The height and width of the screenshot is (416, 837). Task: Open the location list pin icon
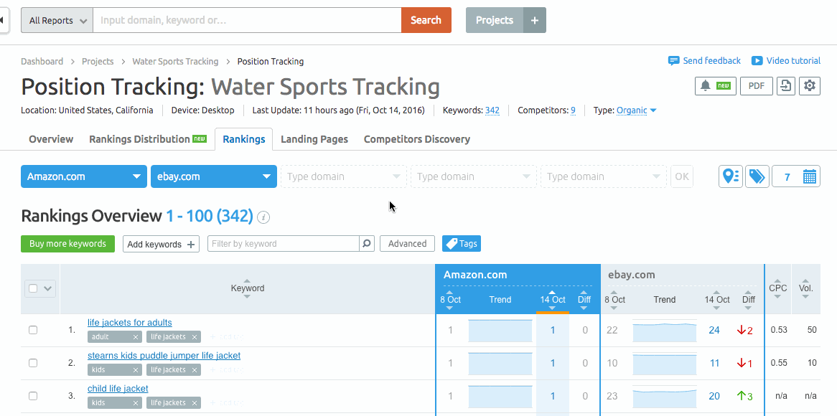731,176
